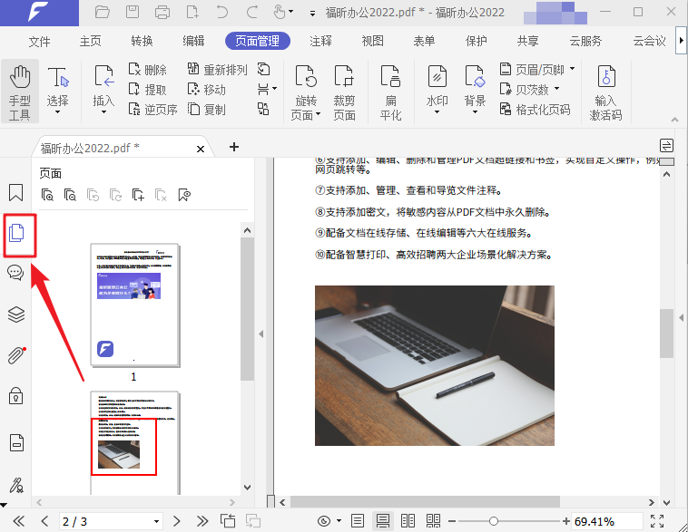Switch to the 转换 tab
Viewport: 688px width, 532px height.
pos(142,41)
